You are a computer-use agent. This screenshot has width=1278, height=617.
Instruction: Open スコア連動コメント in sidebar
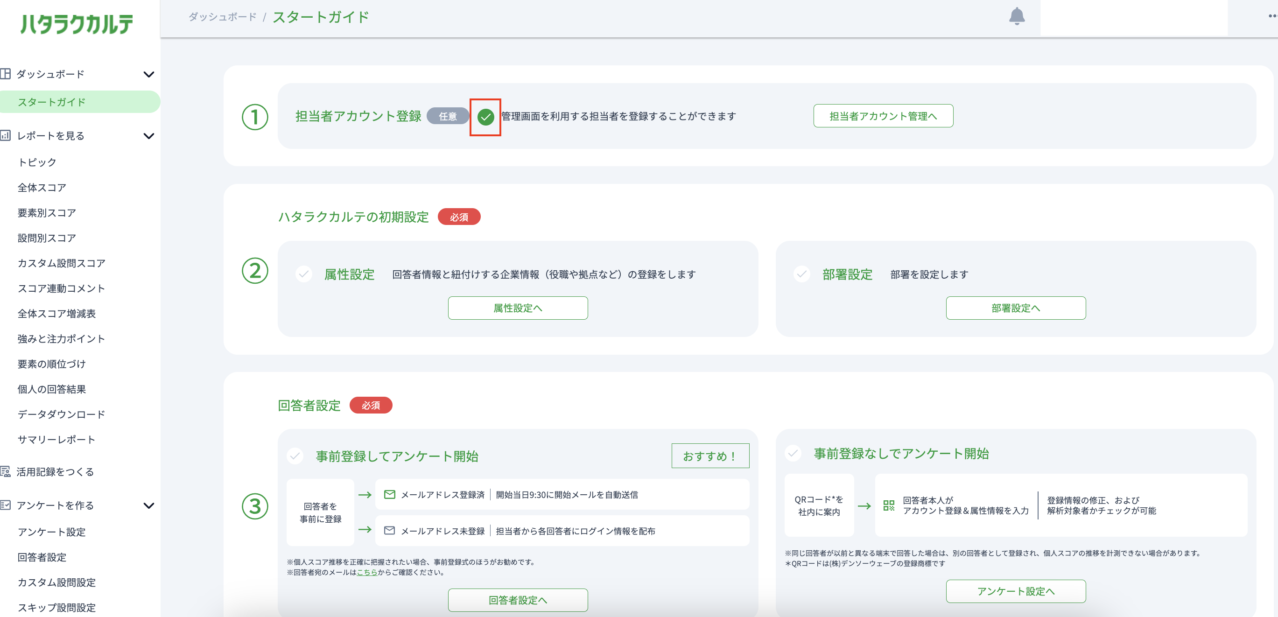tap(62, 288)
